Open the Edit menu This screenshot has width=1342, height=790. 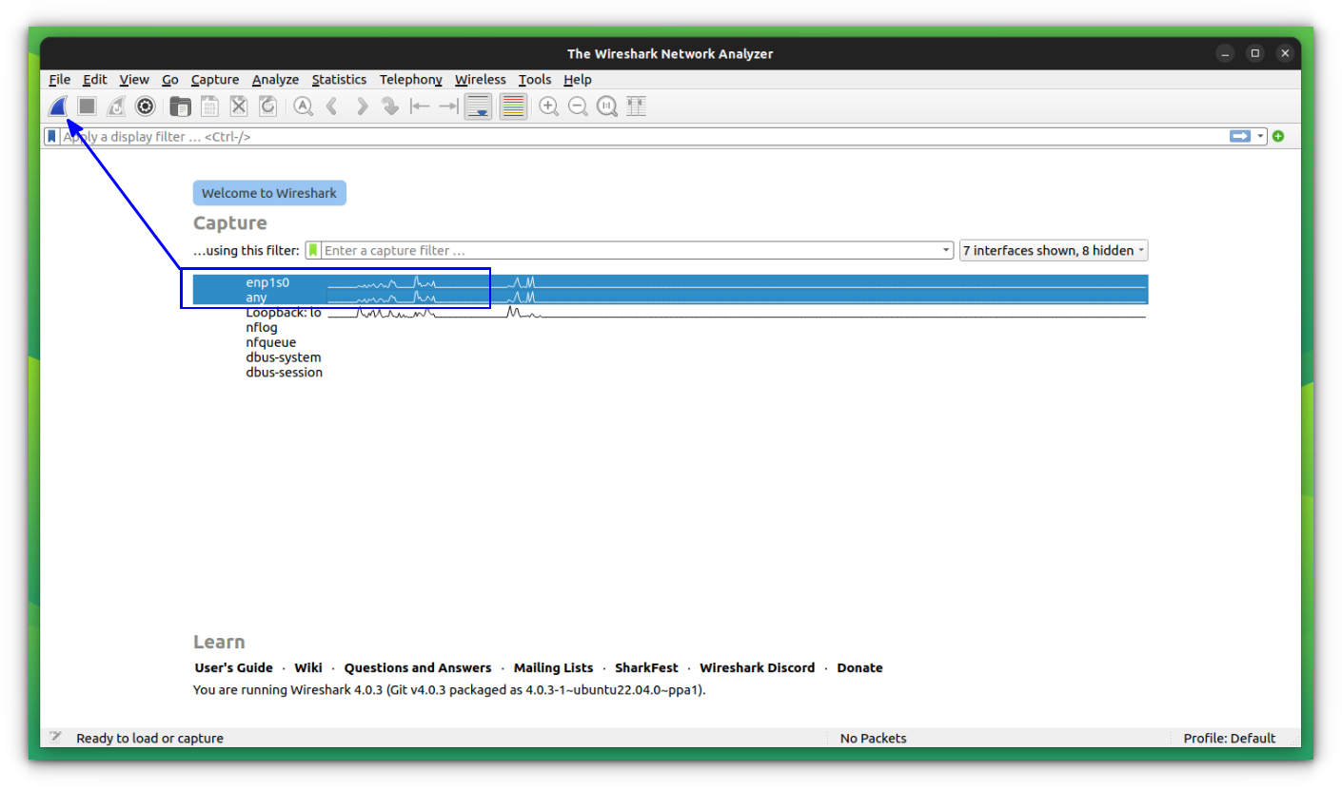pos(94,80)
